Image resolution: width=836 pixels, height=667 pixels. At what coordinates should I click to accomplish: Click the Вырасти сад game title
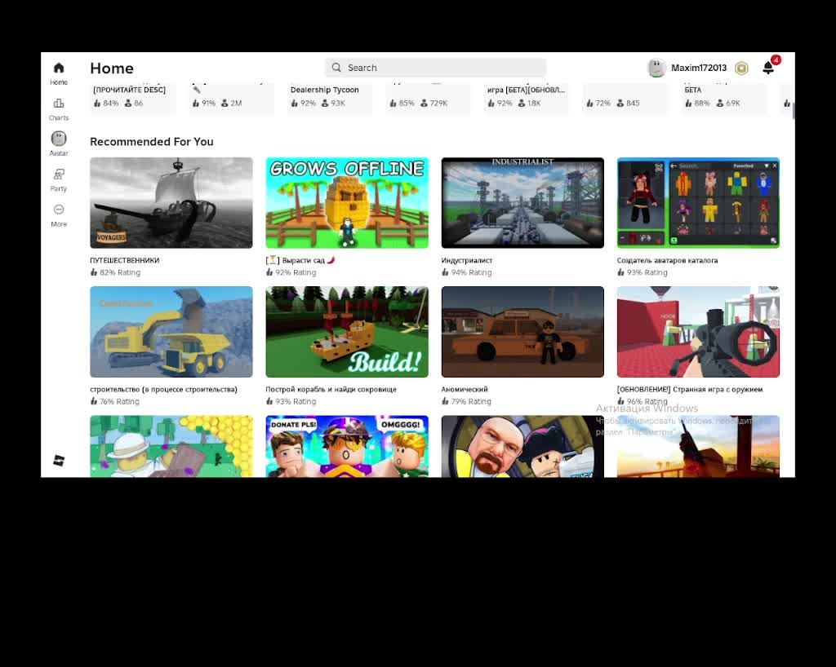click(300, 260)
